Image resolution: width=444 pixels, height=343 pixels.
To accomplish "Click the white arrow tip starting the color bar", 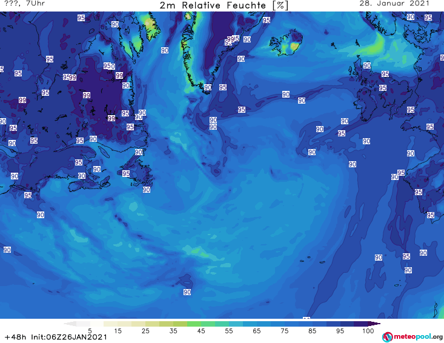I will pyautogui.click(x=70, y=324).
